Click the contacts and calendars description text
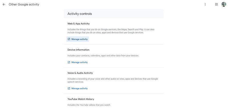 coord(103,56)
